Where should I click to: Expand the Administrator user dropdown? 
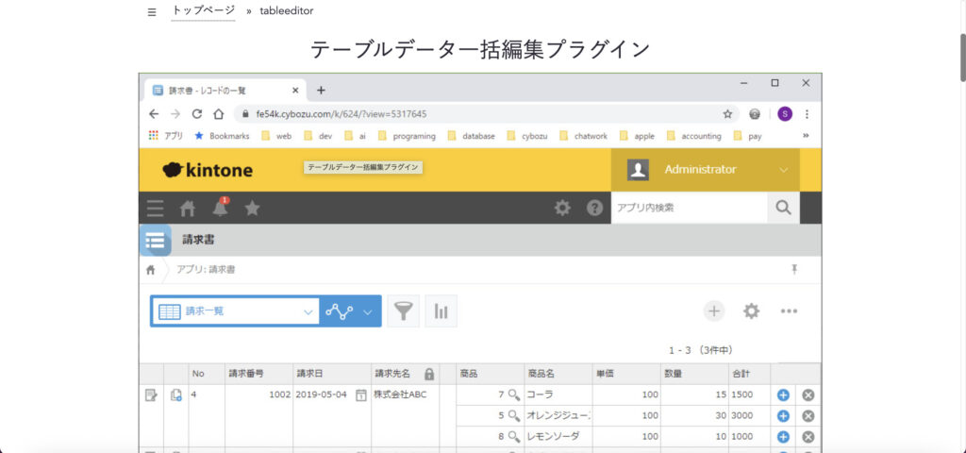(706, 170)
